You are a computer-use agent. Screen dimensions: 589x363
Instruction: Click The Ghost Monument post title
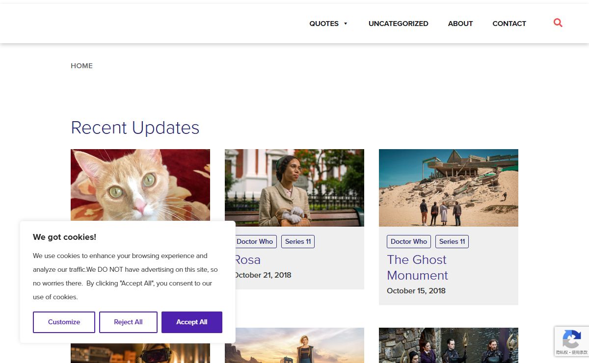click(417, 267)
